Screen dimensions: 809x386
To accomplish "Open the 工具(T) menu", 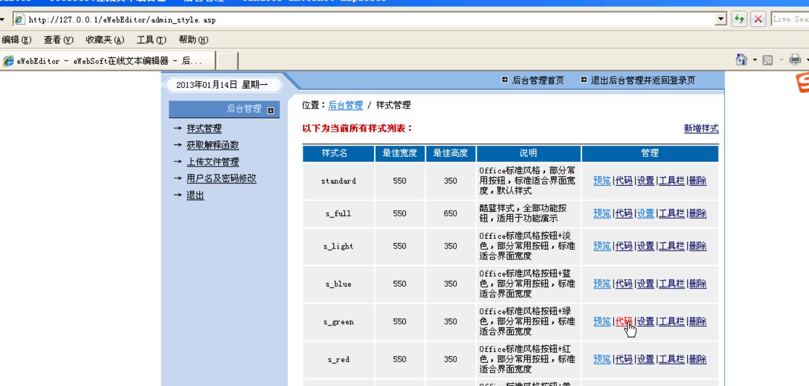I will [151, 40].
